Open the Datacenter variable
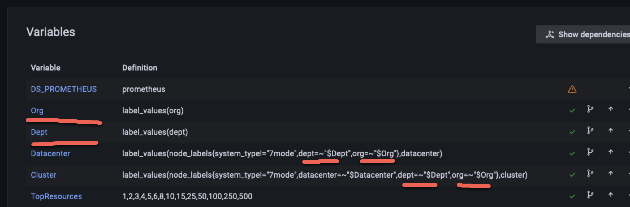Image resolution: width=630 pixels, height=207 pixels. click(50, 154)
